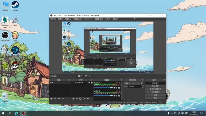Toggle the 英 input method indicator in the tray
This screenshot has width=206, height=116.
183,113
